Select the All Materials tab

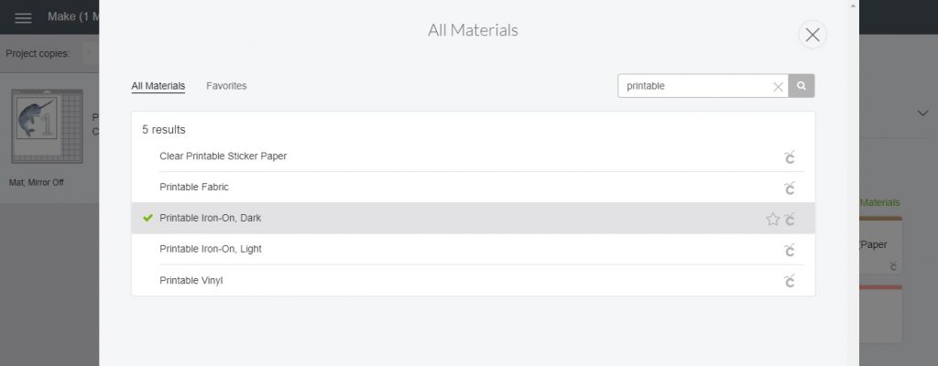point(158,86)
